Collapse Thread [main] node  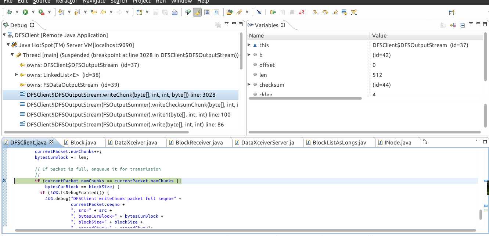coord(12,55)
